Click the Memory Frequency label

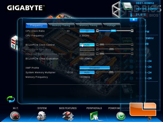click(x=37, y=77)
